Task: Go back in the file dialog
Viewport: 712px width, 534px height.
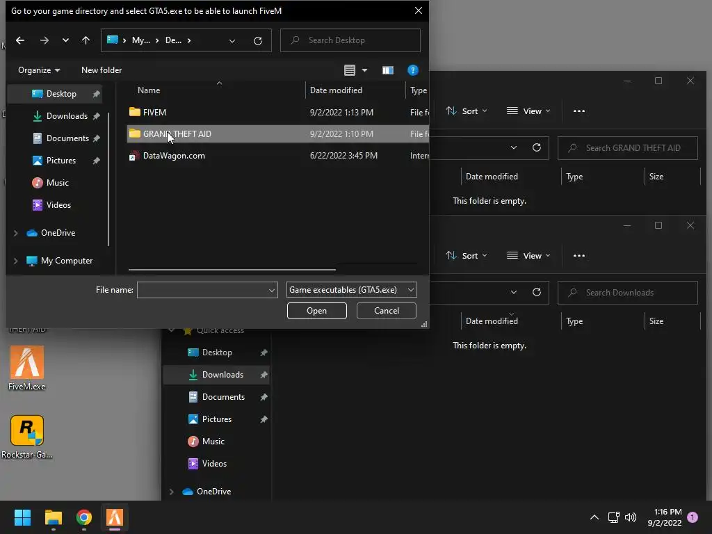Action: (20, 40)
